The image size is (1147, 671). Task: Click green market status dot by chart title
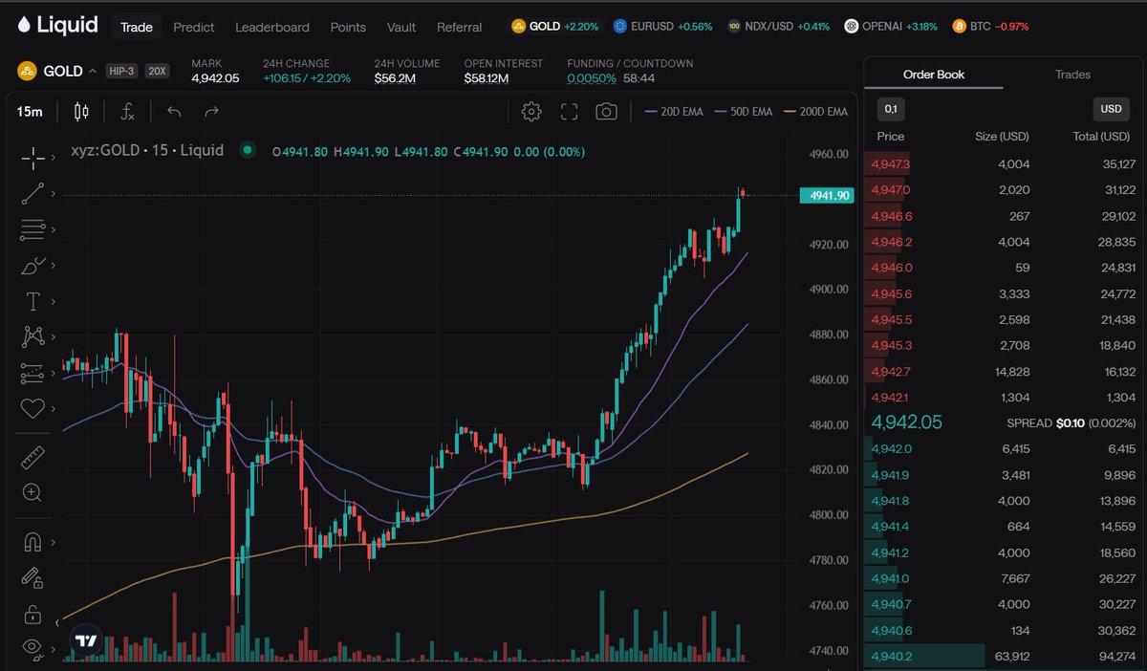(x=248, y=149)
